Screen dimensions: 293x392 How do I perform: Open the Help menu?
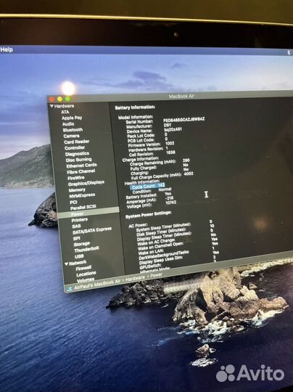point(7,49)
